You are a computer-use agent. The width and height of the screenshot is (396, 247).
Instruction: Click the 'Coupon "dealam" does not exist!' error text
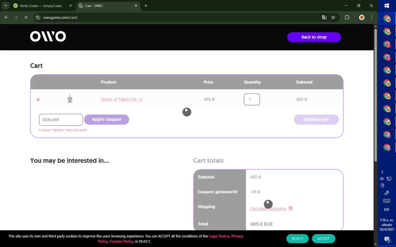click(63, 130)
